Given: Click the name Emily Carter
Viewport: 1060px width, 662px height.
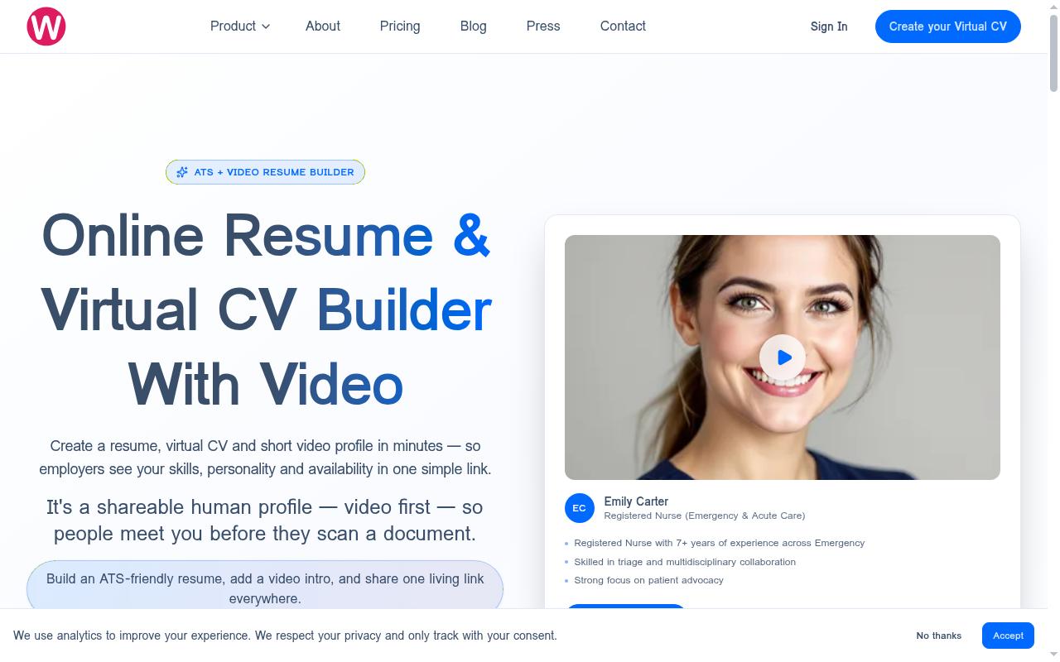Looking at the screenshot, I should [x=636, y=501].
